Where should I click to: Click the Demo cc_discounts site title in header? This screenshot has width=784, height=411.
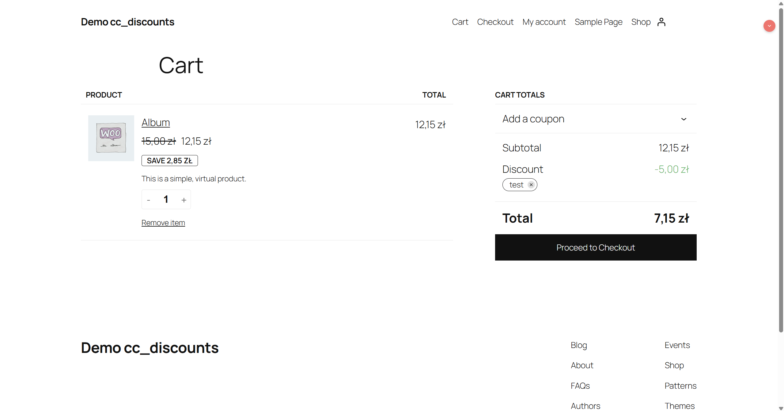coord(127,22)
